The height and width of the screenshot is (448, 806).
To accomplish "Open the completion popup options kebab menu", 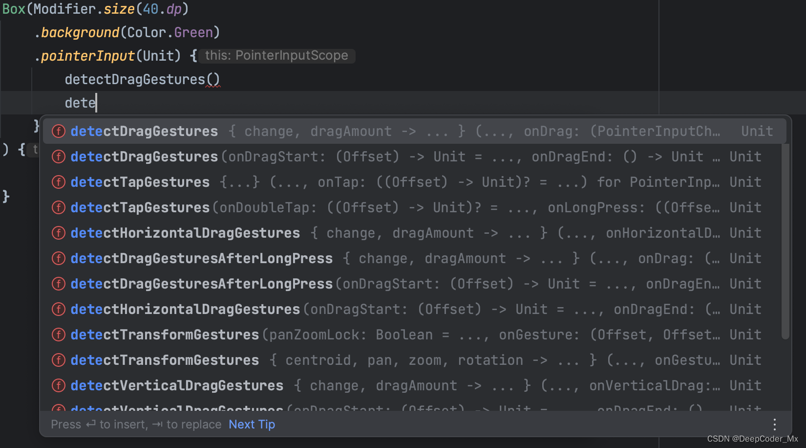I will [774, 425].
